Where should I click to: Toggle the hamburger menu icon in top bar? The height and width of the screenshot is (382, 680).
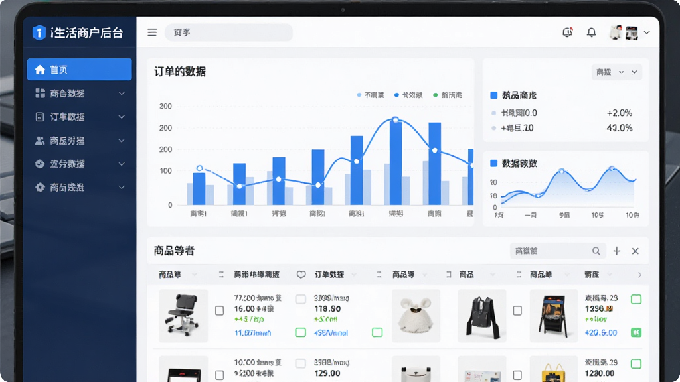(152, 32)
